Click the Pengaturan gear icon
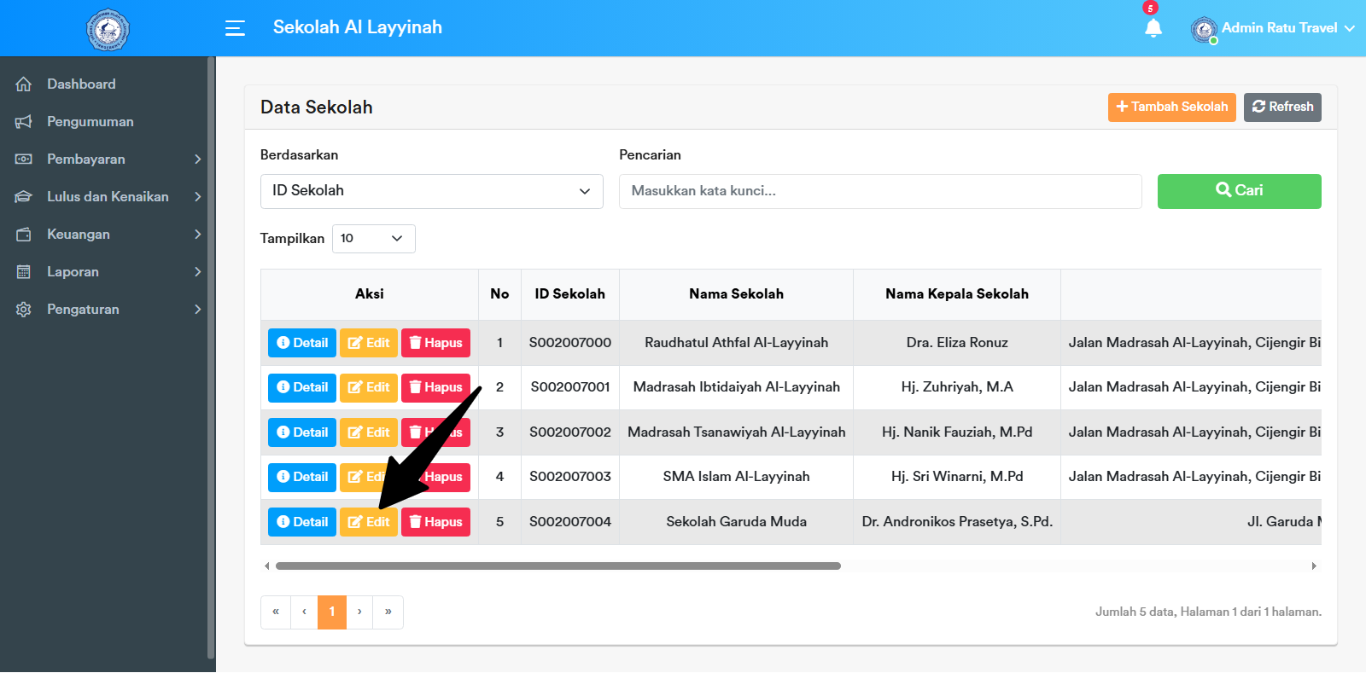 [x=24, y=310]
